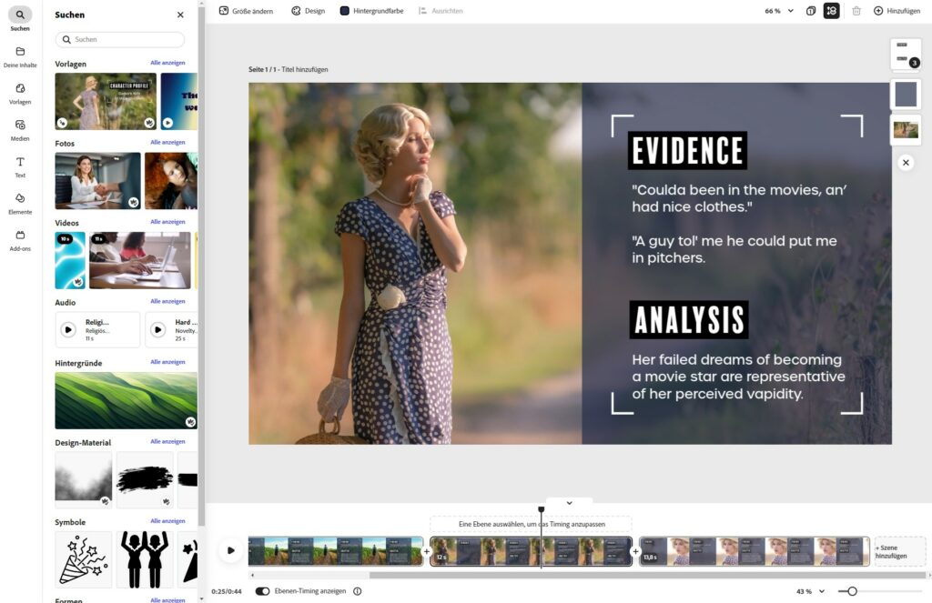Click the Suchen panel vertical scrollbar
This screenshot has height=603, width=932.
point(201,266)
